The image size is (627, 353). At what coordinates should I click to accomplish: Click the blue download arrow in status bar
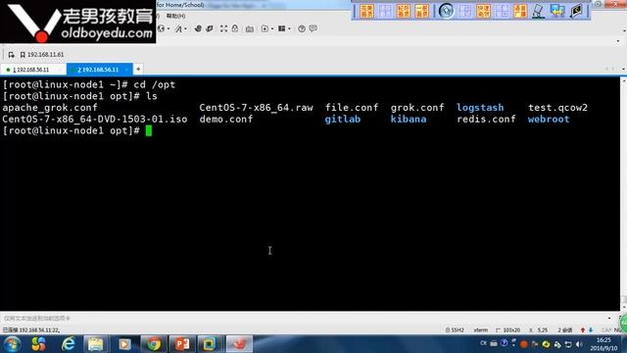(x=591, y=330)
